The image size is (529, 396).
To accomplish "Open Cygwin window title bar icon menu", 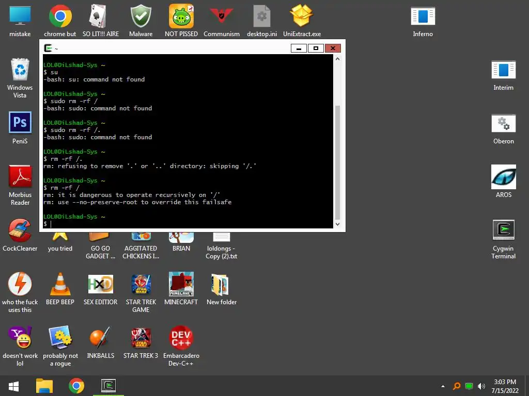I will tap(48, 48).
